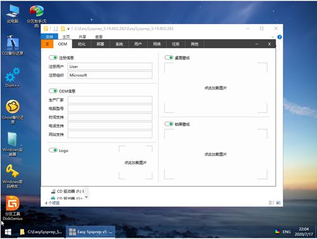Toggle the Logo switch
Image resolution: width=317 pixels, height=239 pixels.
(x=53, y=150)
